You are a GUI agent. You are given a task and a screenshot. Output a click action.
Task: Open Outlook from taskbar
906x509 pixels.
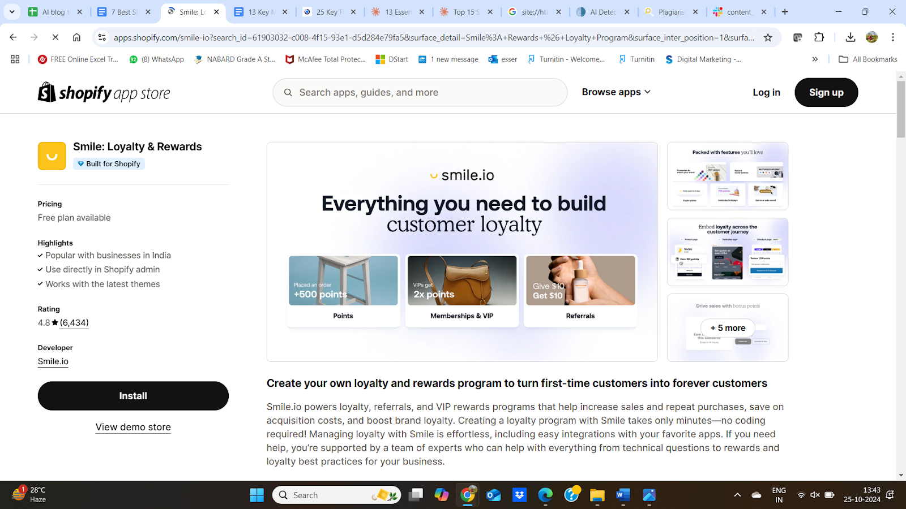[493, 495]
